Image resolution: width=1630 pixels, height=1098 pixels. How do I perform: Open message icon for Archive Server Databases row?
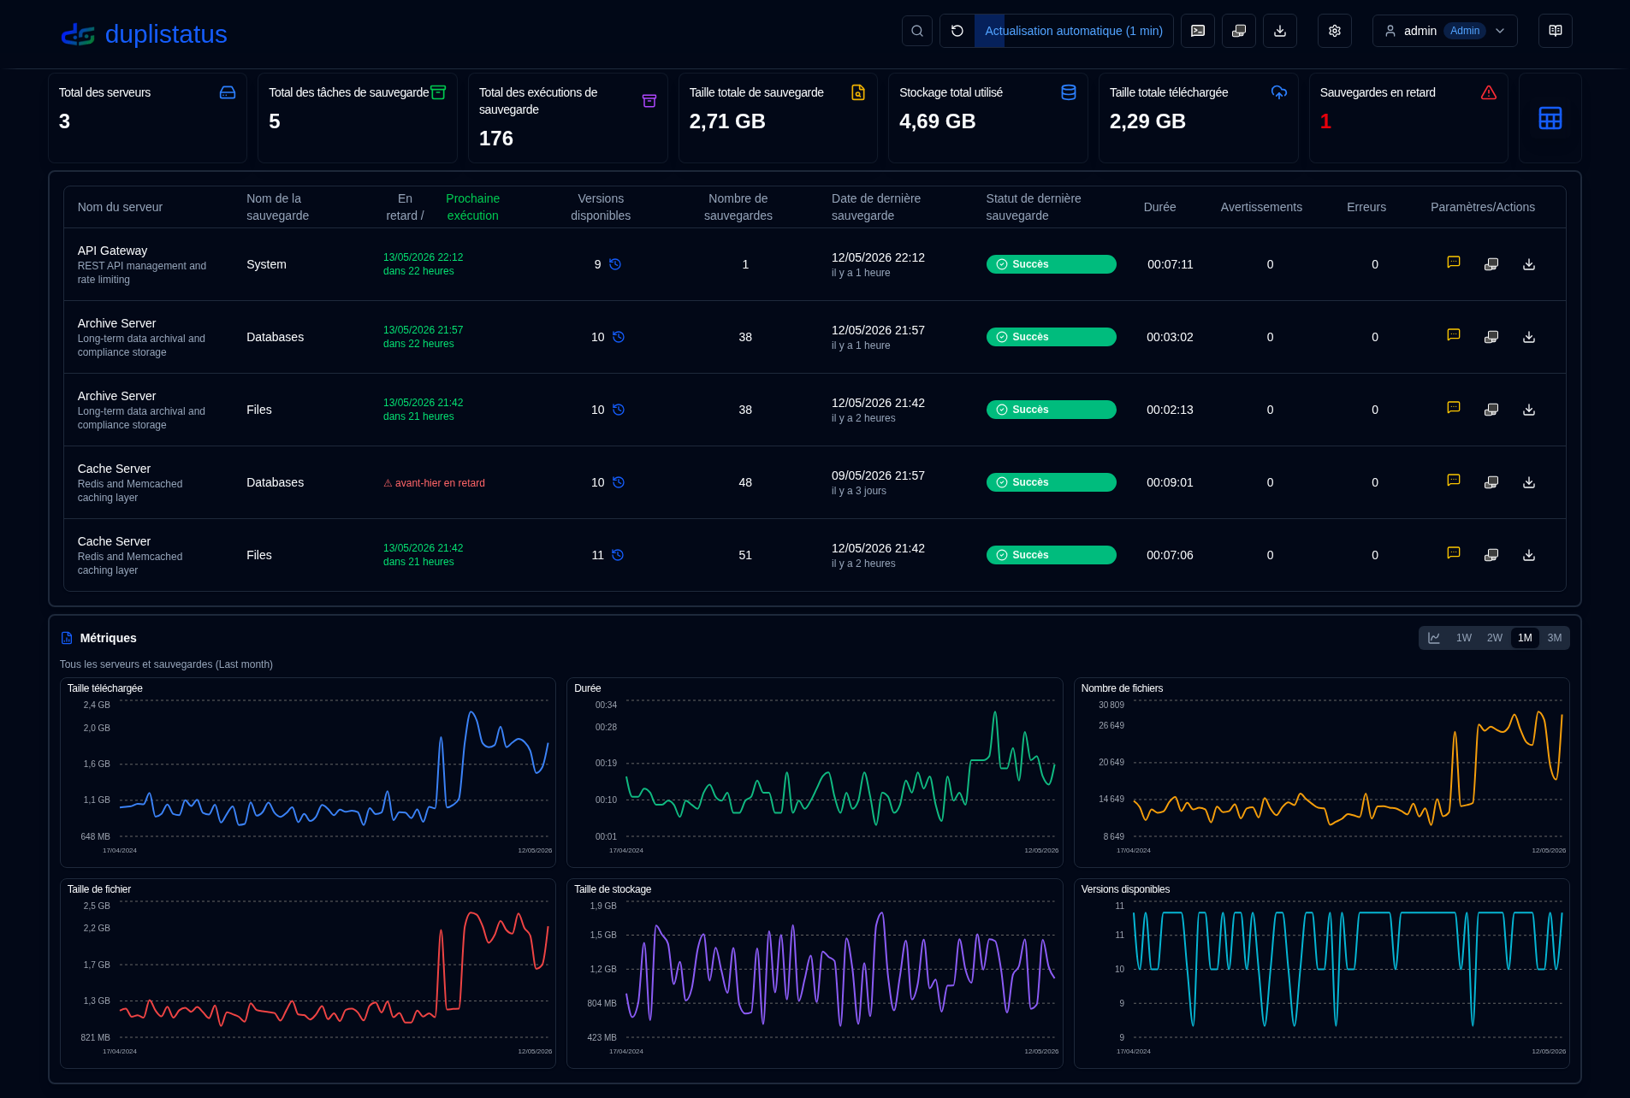point(1454,335)
